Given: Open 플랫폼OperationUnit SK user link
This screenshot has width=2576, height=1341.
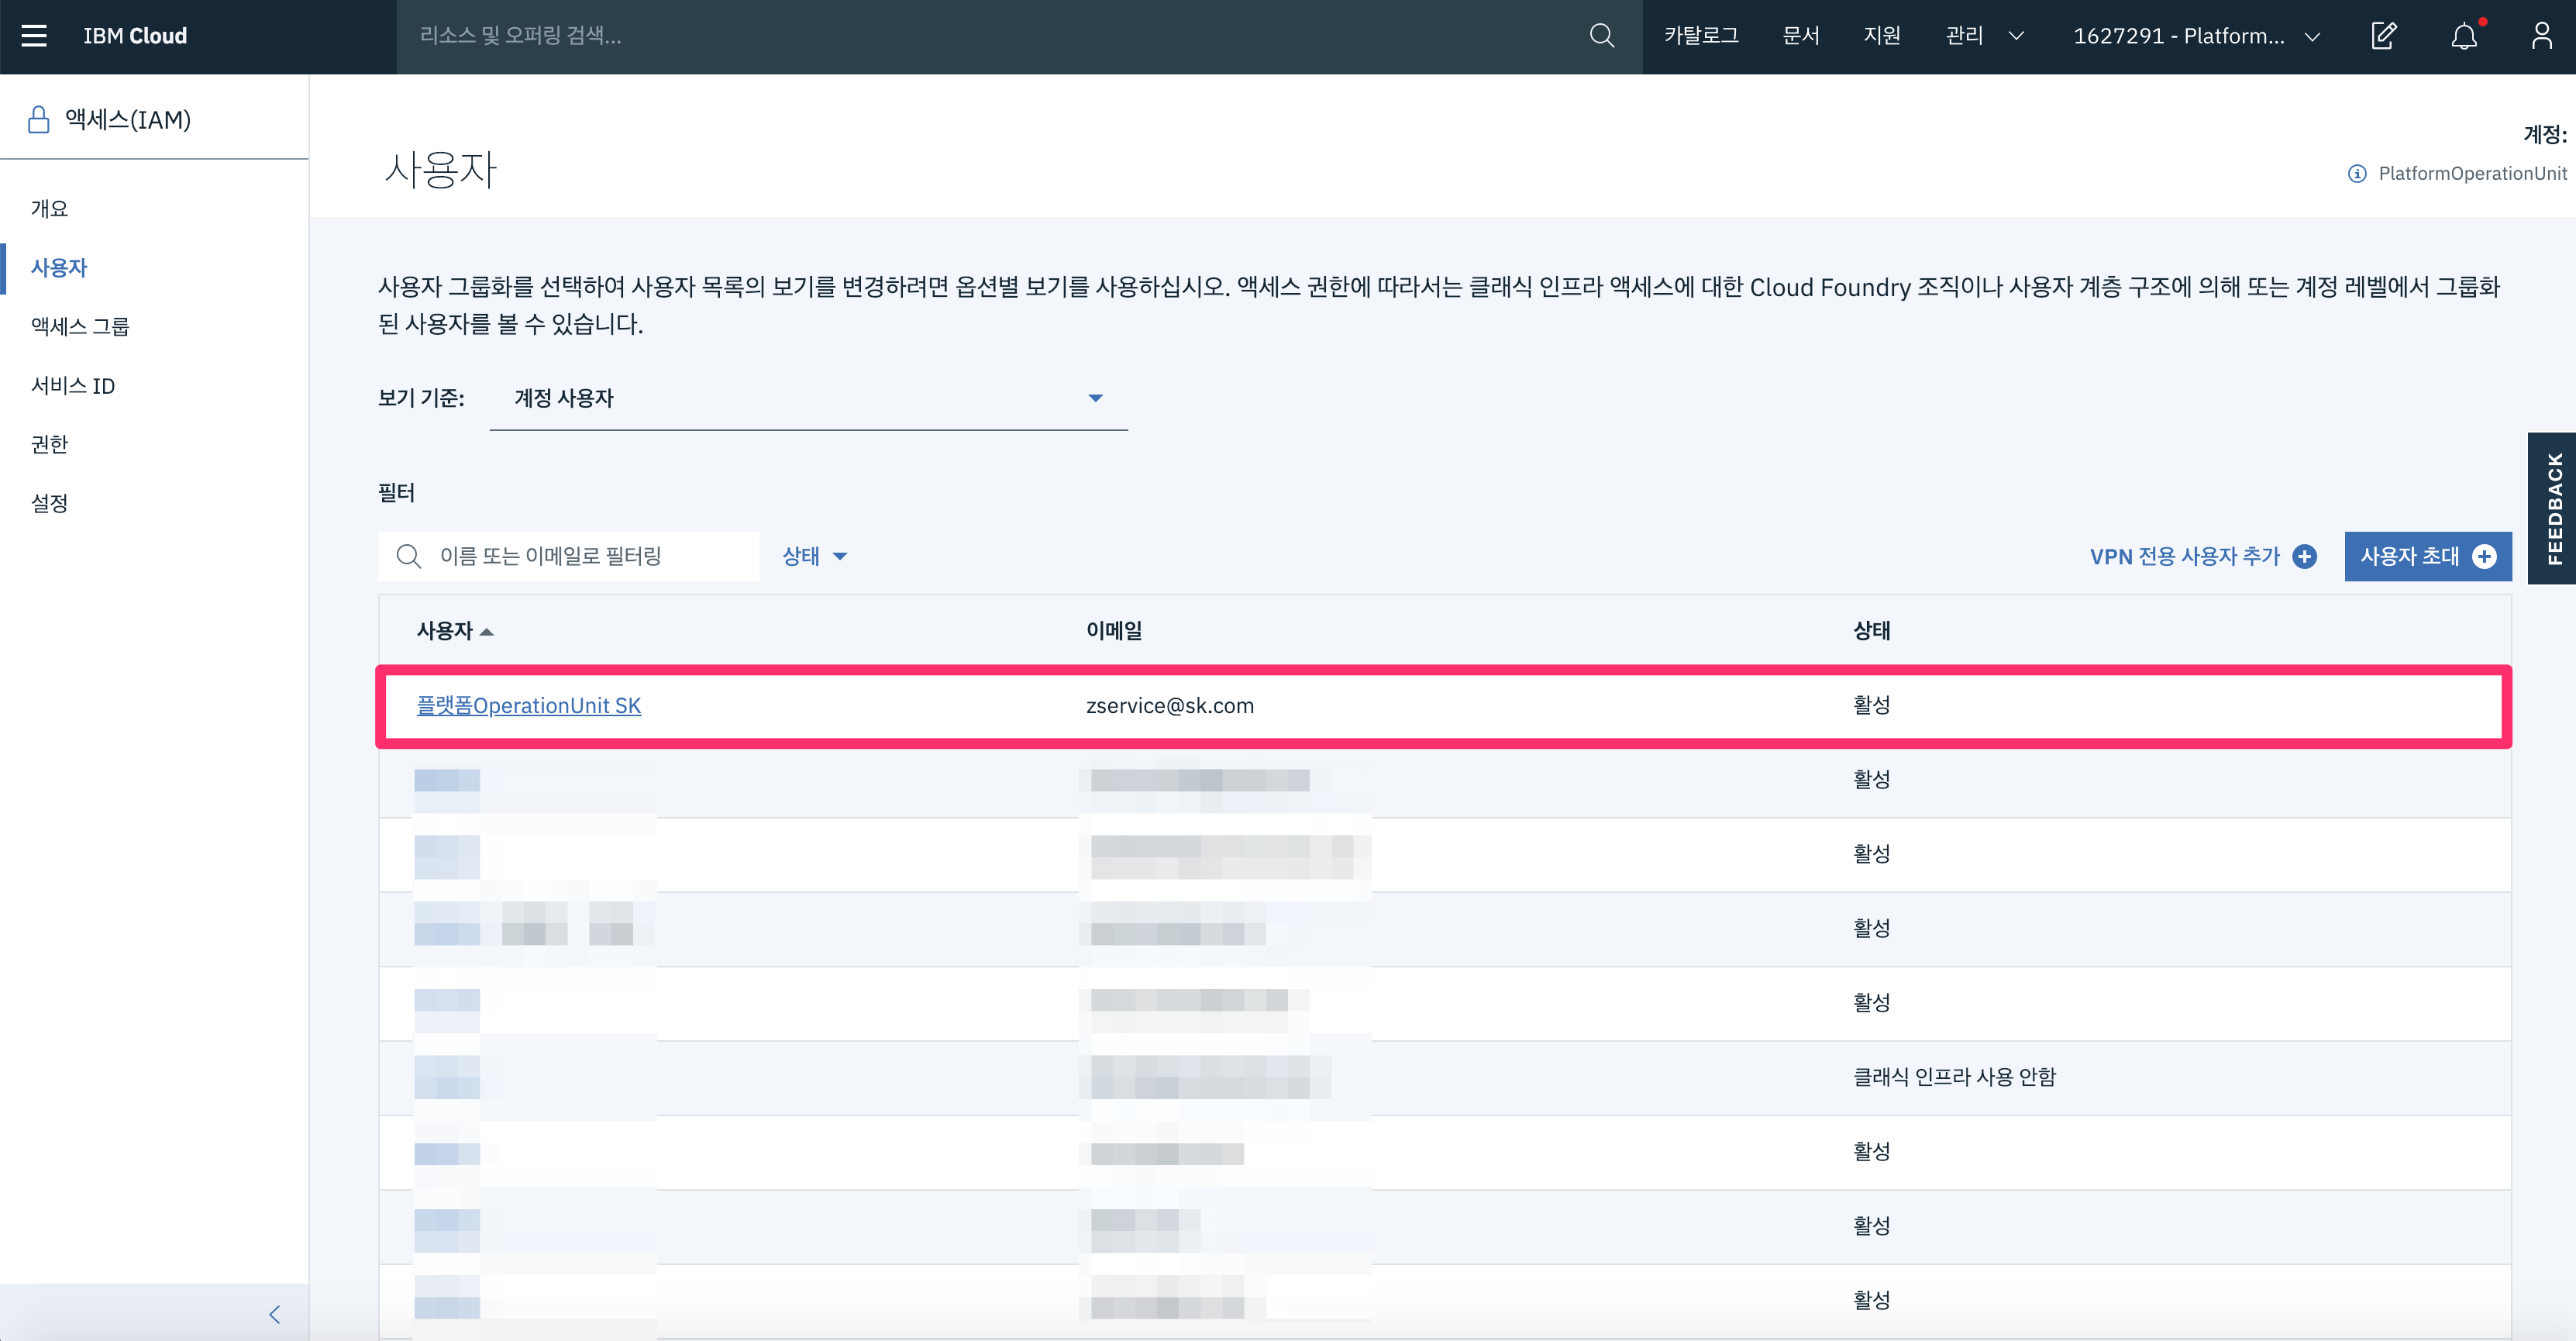Looking at the screenshot, I should click(x=528, y=705).
